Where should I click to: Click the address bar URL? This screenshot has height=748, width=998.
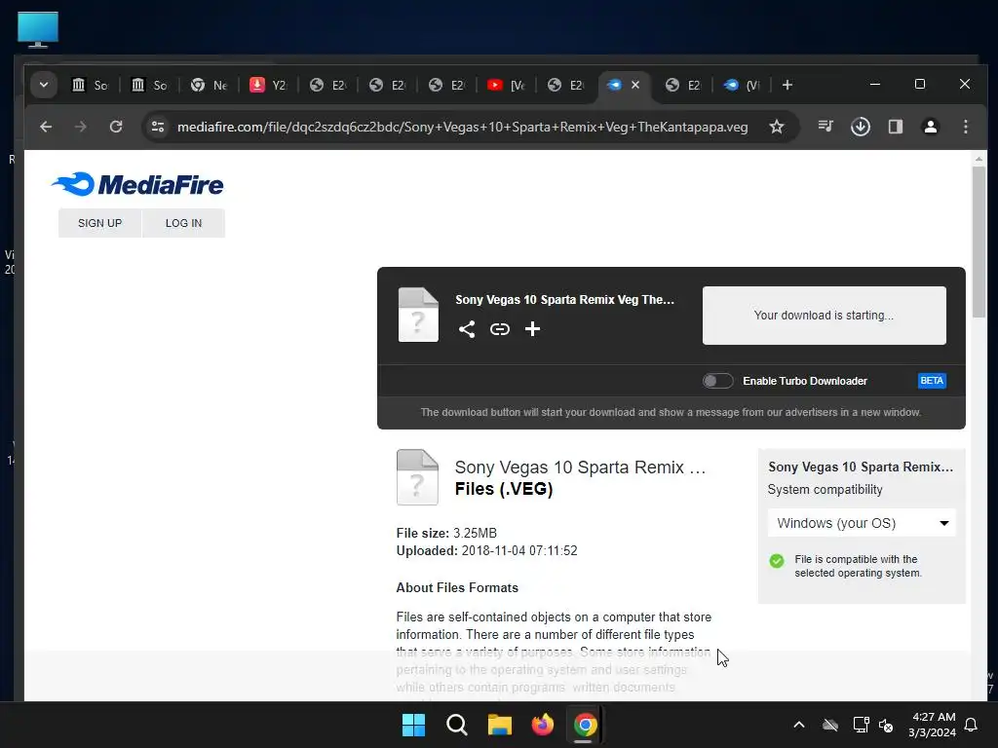462,127
